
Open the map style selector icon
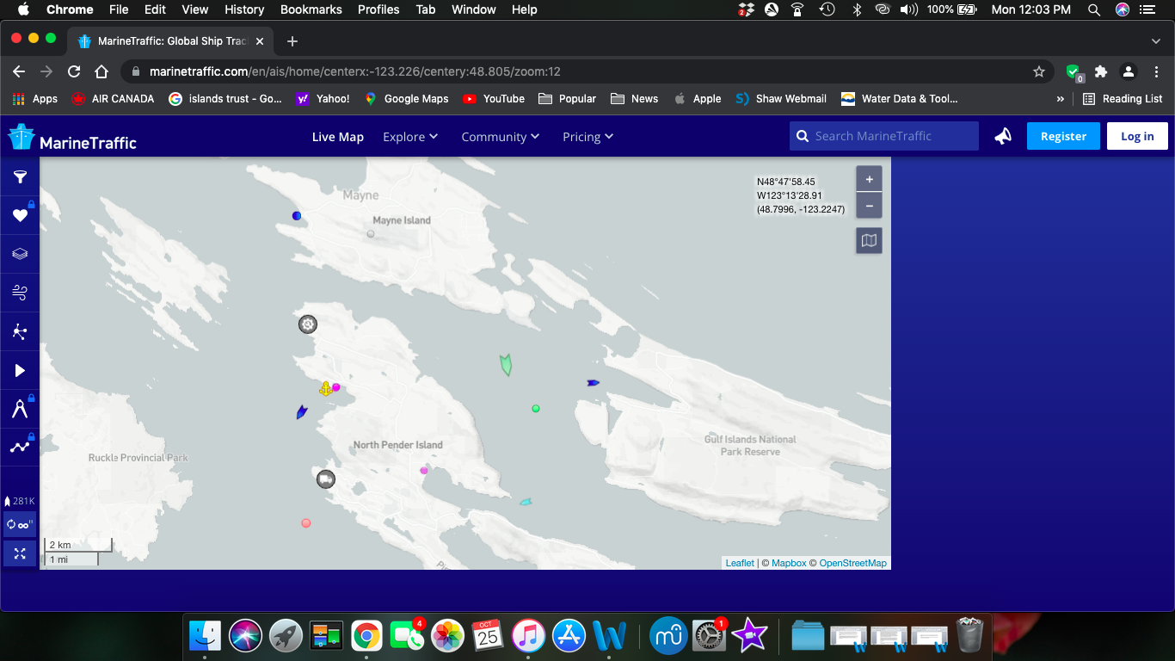click(x=869, y=241)
